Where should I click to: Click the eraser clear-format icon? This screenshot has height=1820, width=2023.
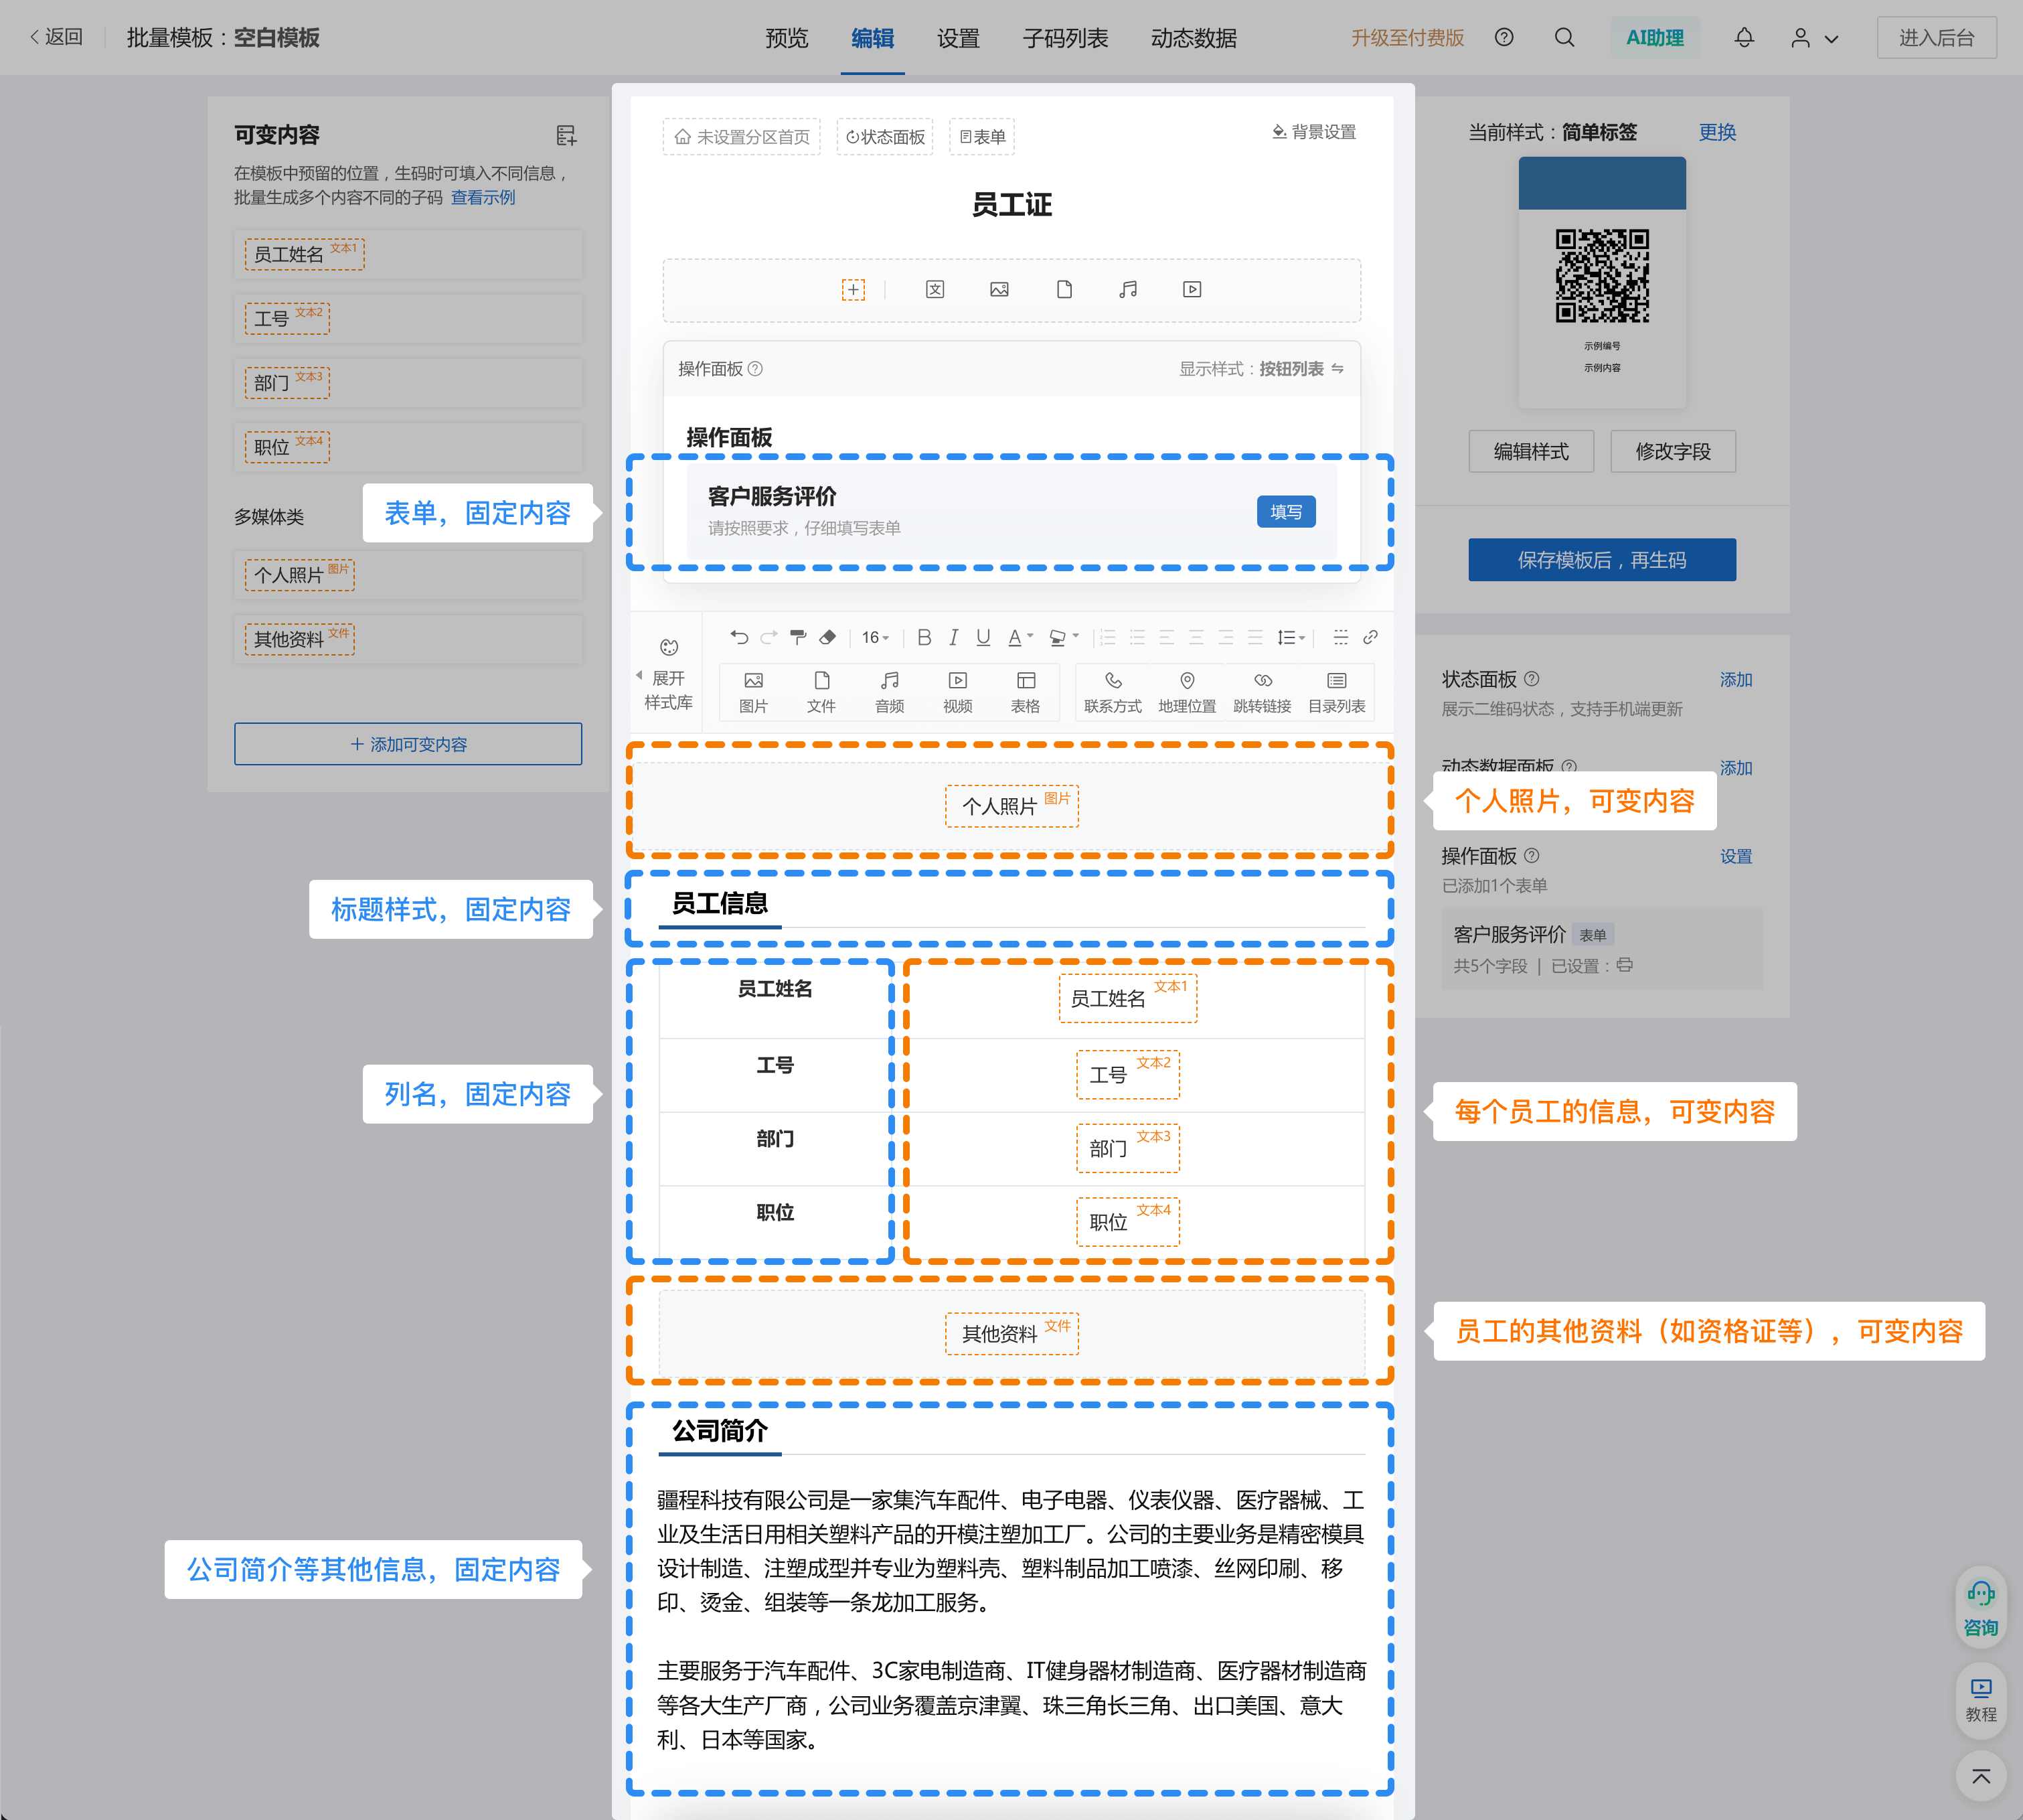[827, 637]
